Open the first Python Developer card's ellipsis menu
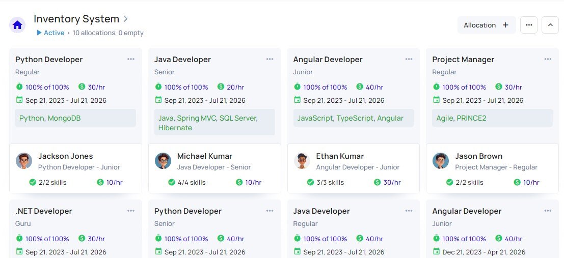 point(131,59)
